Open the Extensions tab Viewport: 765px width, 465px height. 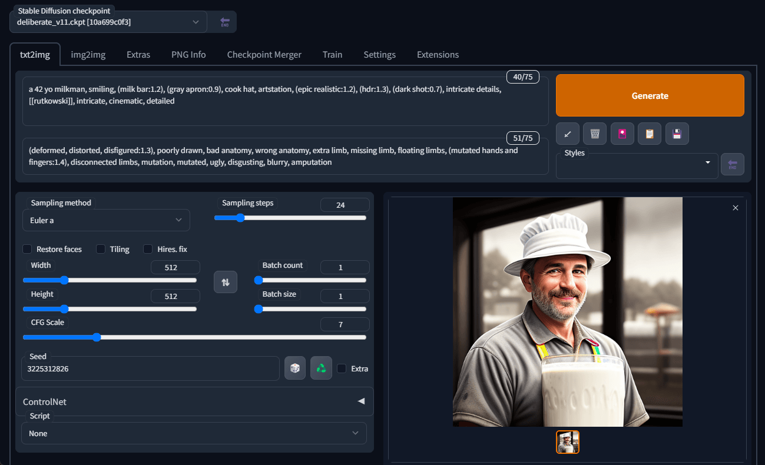(x=438, y=55)
